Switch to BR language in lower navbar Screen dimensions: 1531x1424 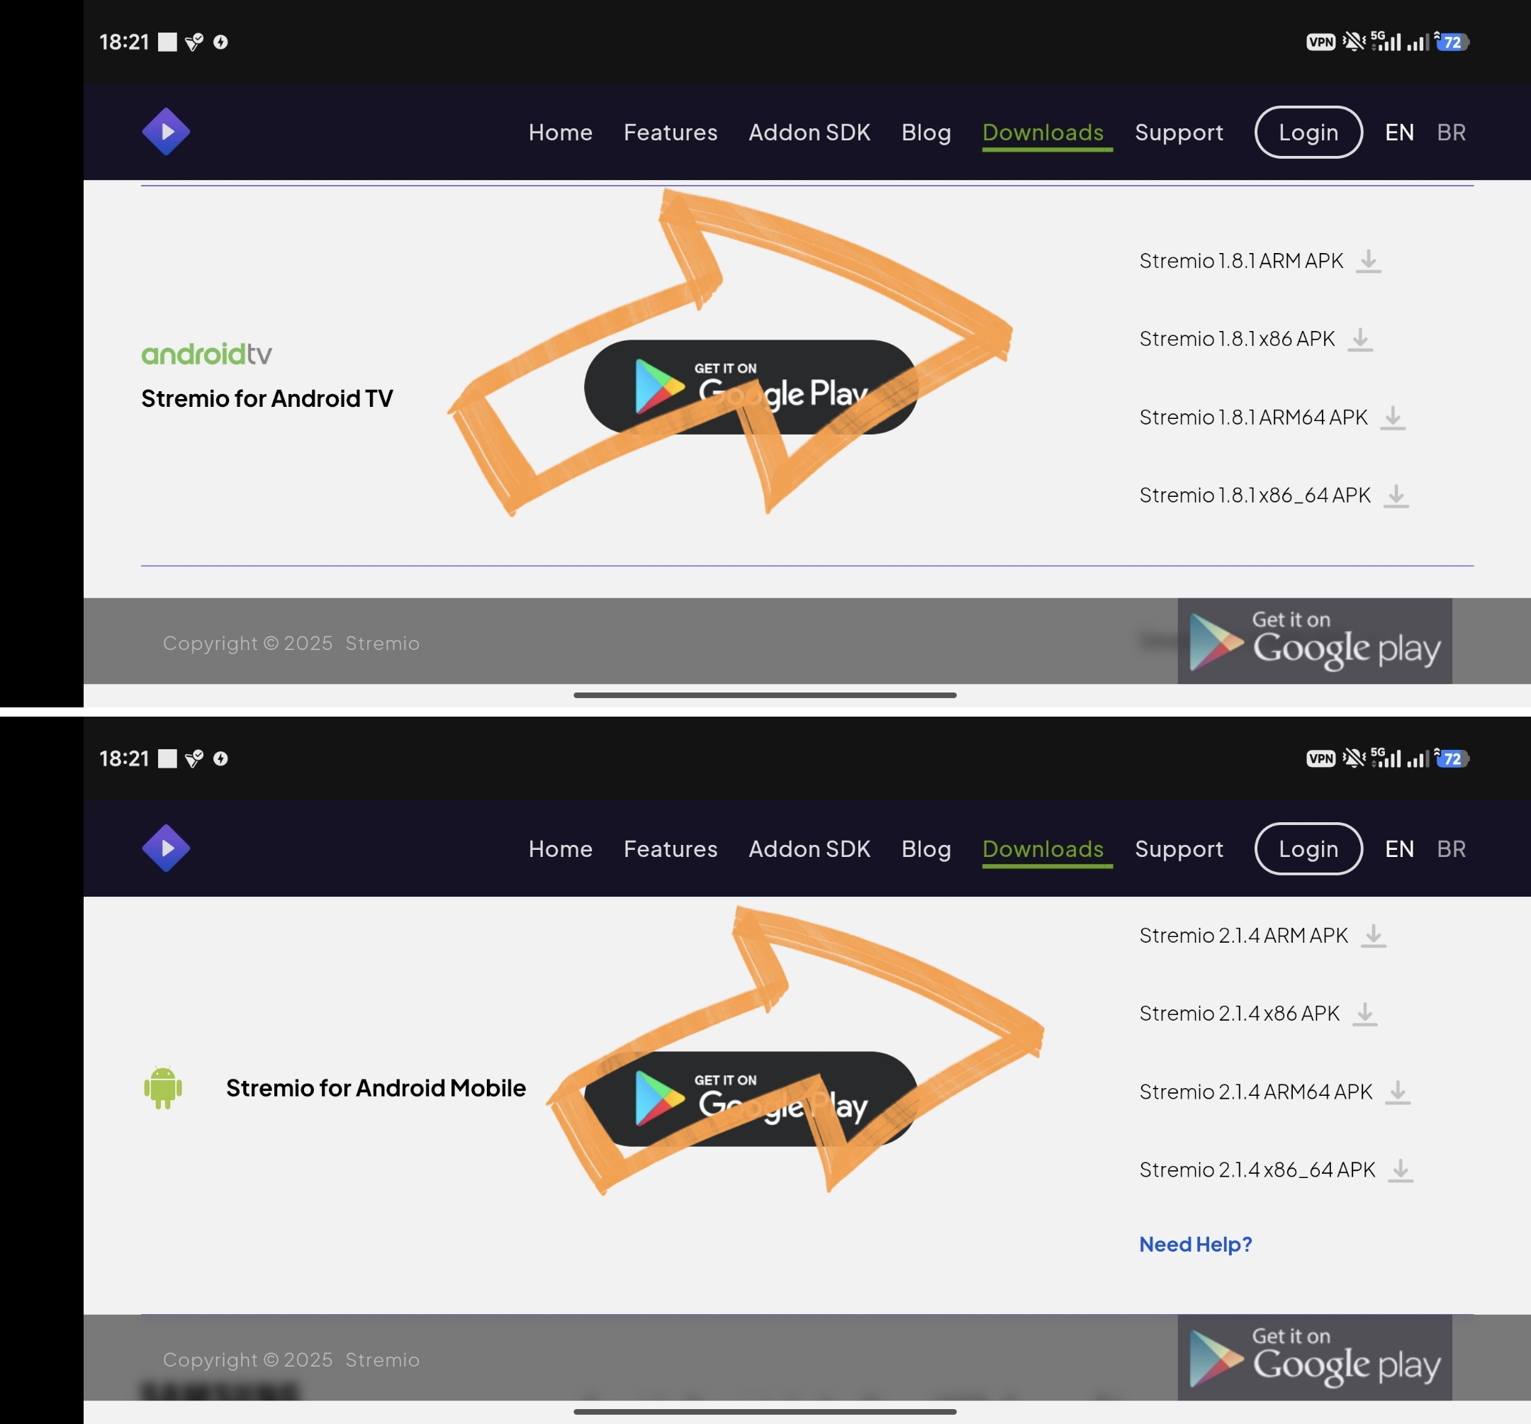tap(1451, 848)
